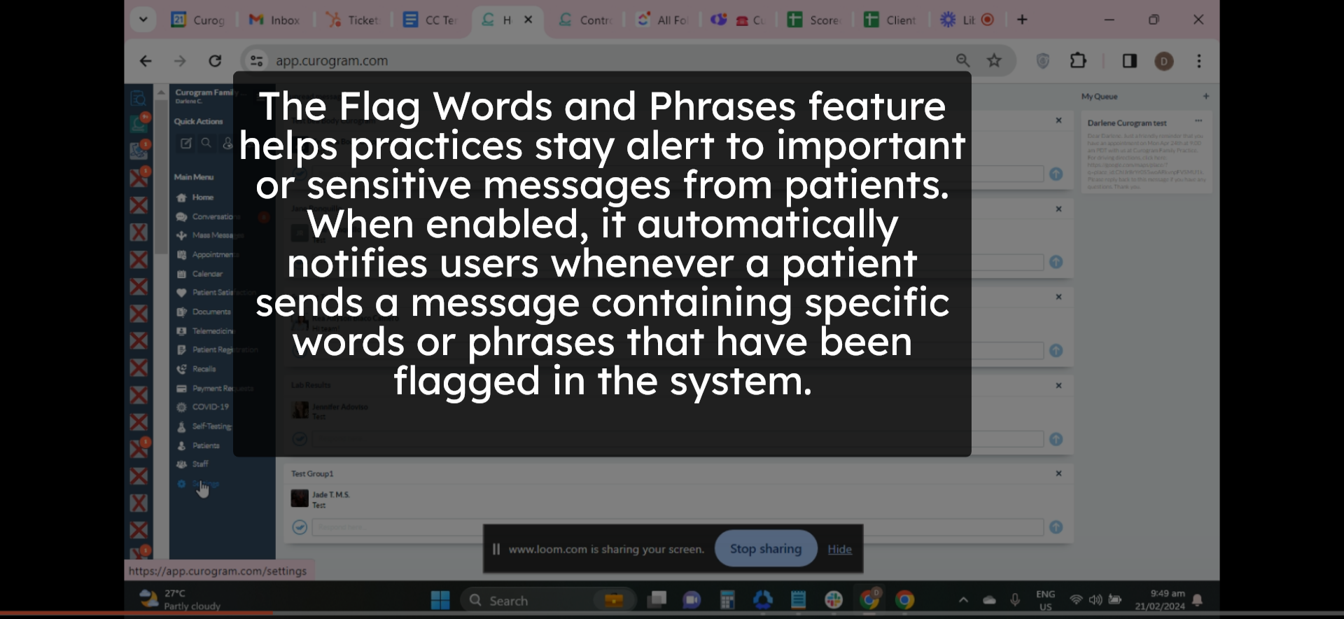This screenshot has height=619, width=1344.
Task: Switch to the Ticket tab
Action: pyautogui.click(x=353, y=20)
